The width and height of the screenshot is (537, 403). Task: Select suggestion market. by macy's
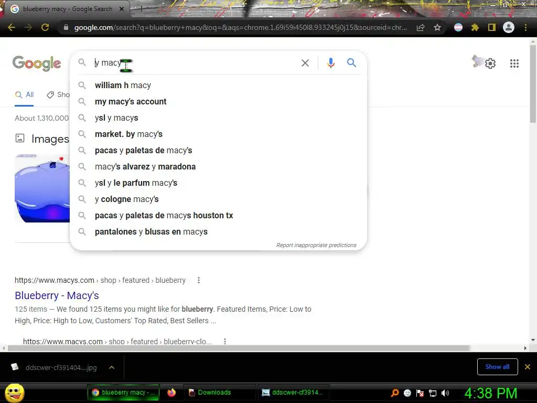(218, 134)
